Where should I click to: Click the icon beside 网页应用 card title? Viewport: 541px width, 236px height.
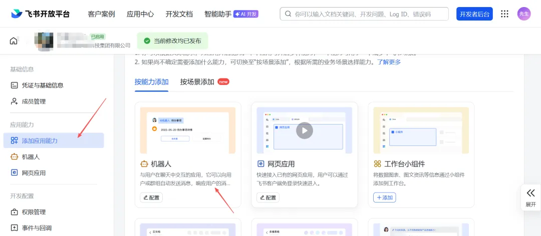click(x=260, y=164)
